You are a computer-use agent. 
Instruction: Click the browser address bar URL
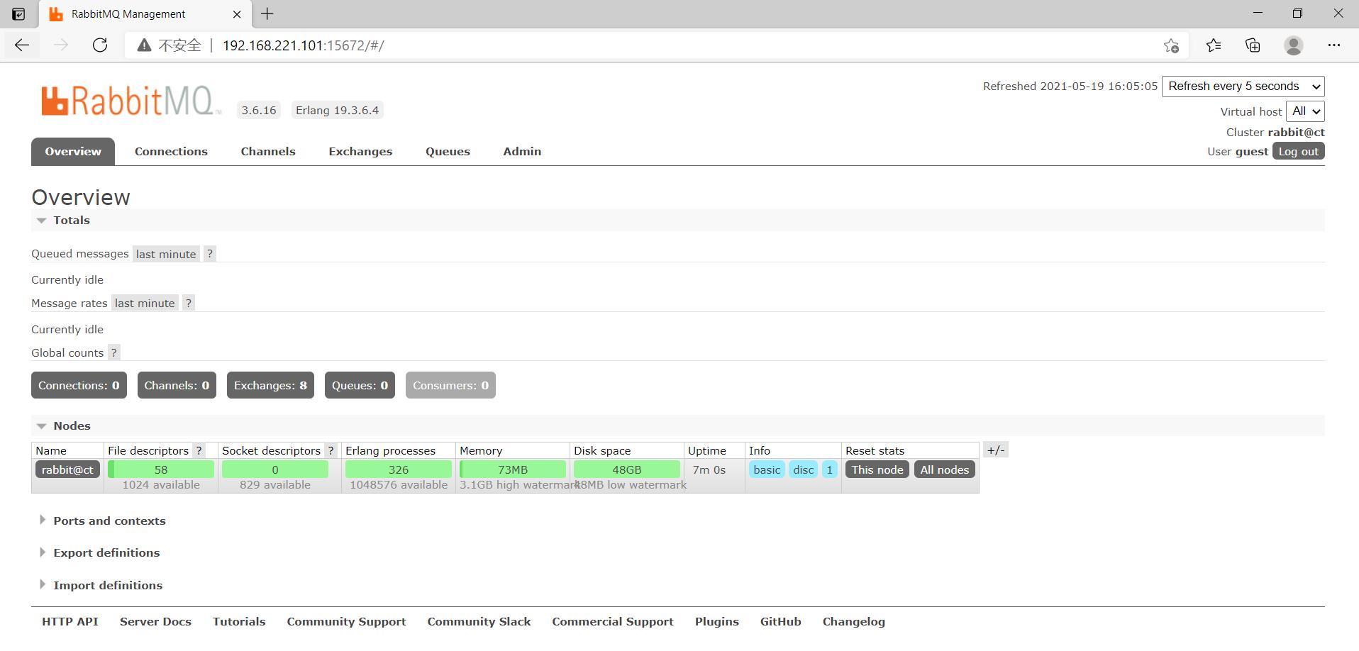click(304, 45)
